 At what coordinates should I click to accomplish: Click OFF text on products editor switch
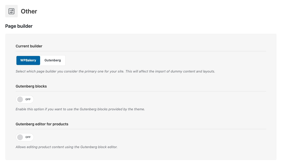(x=28, y=137)
